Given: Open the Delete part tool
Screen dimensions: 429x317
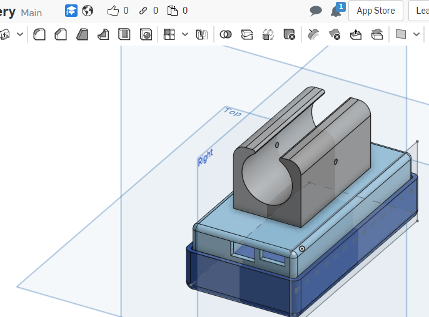Looking at the screenshot, I should (x=289, y=34).
